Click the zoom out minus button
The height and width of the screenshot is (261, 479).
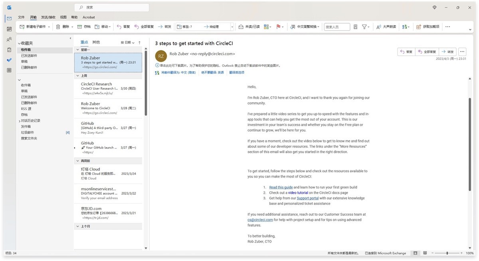coord(432,253)
